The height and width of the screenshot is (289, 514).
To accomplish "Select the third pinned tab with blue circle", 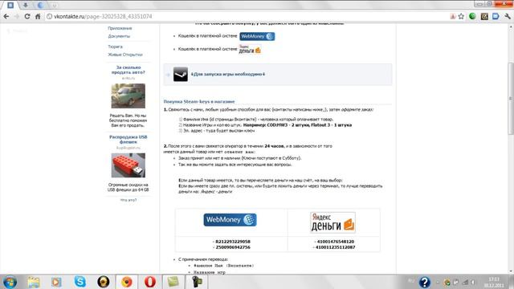I will 40,6.
